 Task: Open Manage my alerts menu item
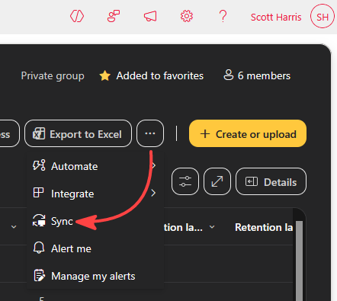95,276
